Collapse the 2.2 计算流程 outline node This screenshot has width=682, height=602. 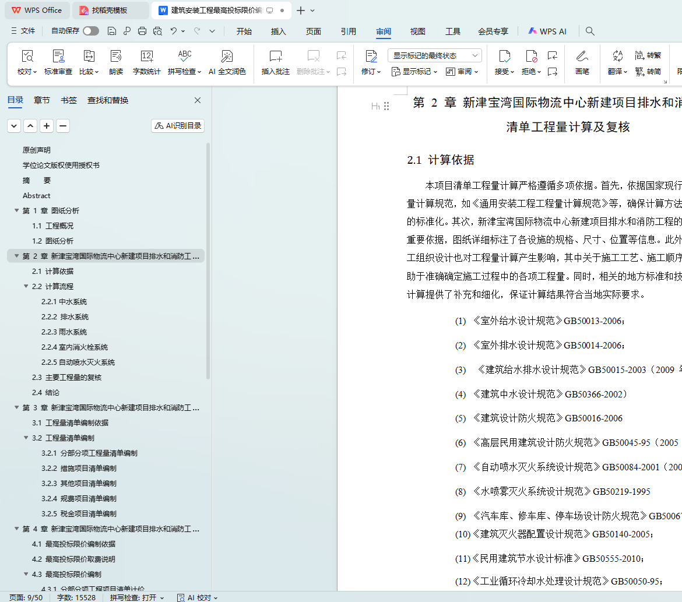click(x=26, y=287)
